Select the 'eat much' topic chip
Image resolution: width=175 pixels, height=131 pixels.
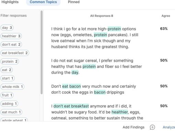[11, 112]
